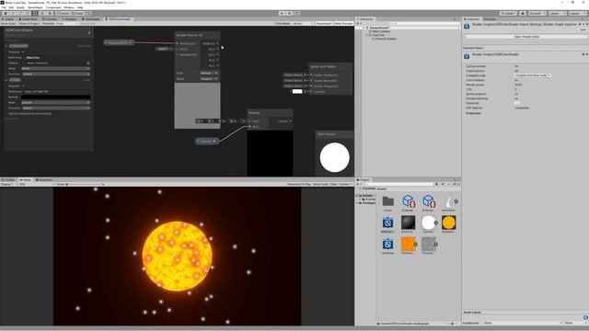
Task: Toggle Exposed checkbox for Texture2D property
Action: 23,51
